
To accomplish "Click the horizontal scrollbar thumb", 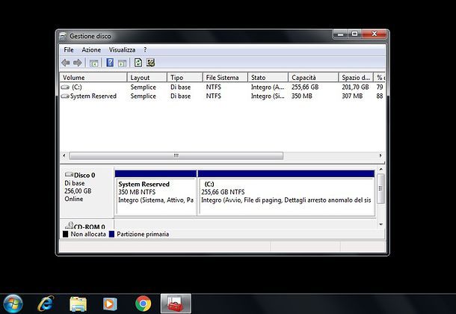I will pos(176,156).
